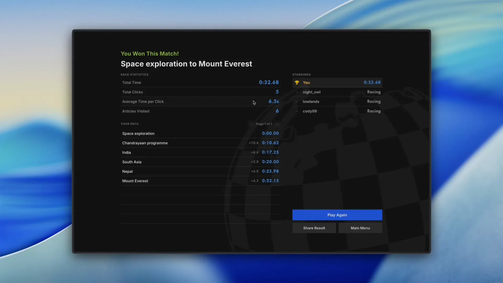Click the Articles Visited label
Viewport: 503px width, 283px height.
click(x=136, y=111)
